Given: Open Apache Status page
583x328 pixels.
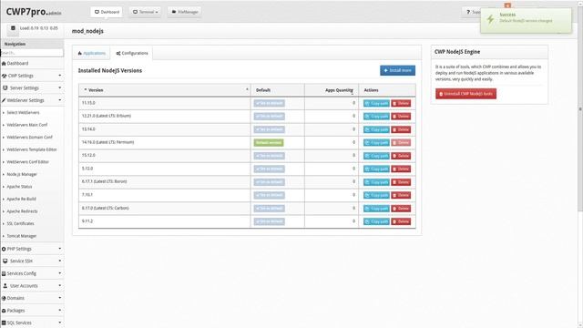Looking at the screenshot, I should click(19, 187).
